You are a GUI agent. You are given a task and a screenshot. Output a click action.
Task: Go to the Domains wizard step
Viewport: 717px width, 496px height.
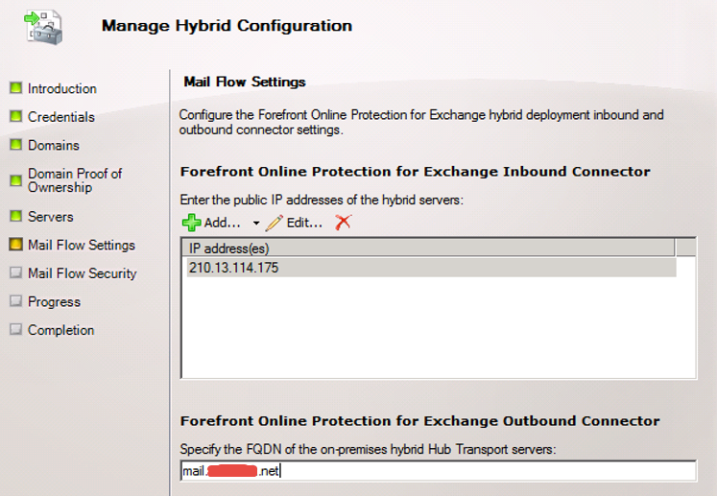54,146
